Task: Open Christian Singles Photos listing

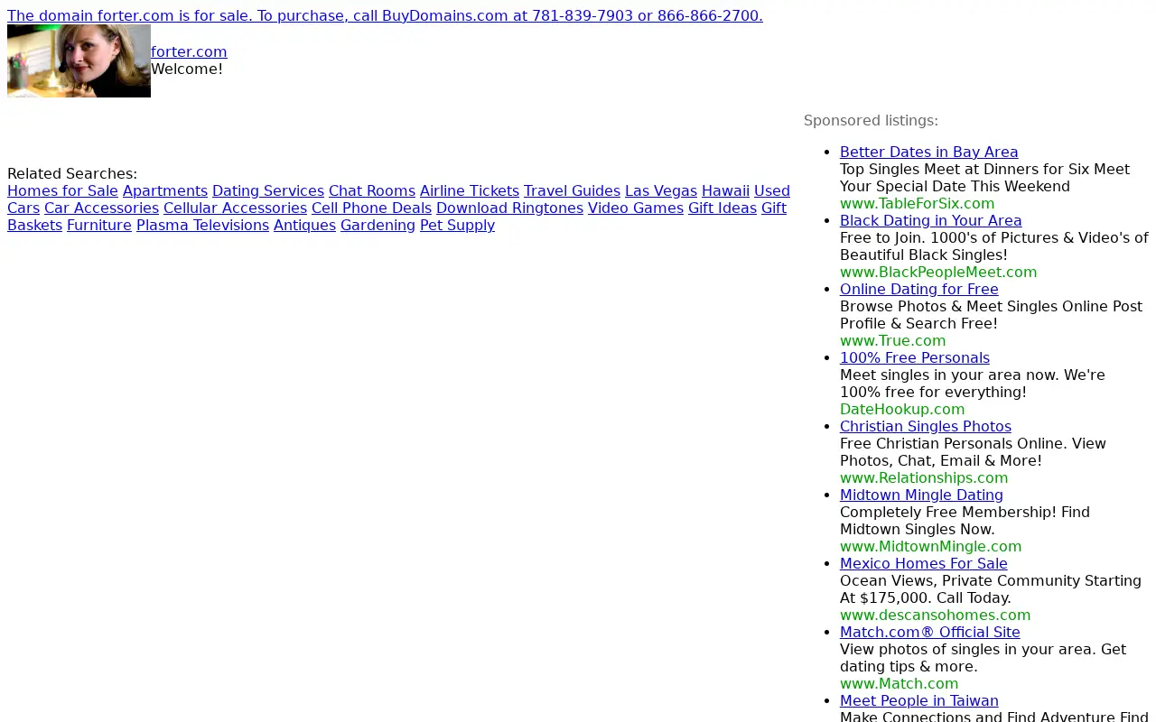Action: pyautogui.click(x=926, y=426)
